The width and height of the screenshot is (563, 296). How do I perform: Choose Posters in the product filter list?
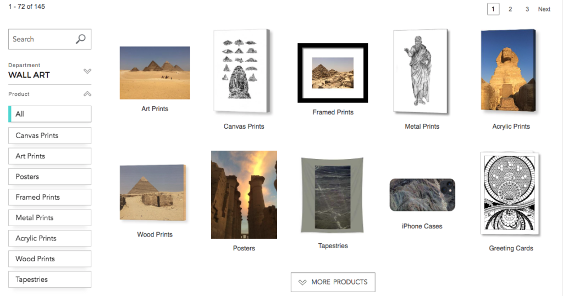[50, 177]
